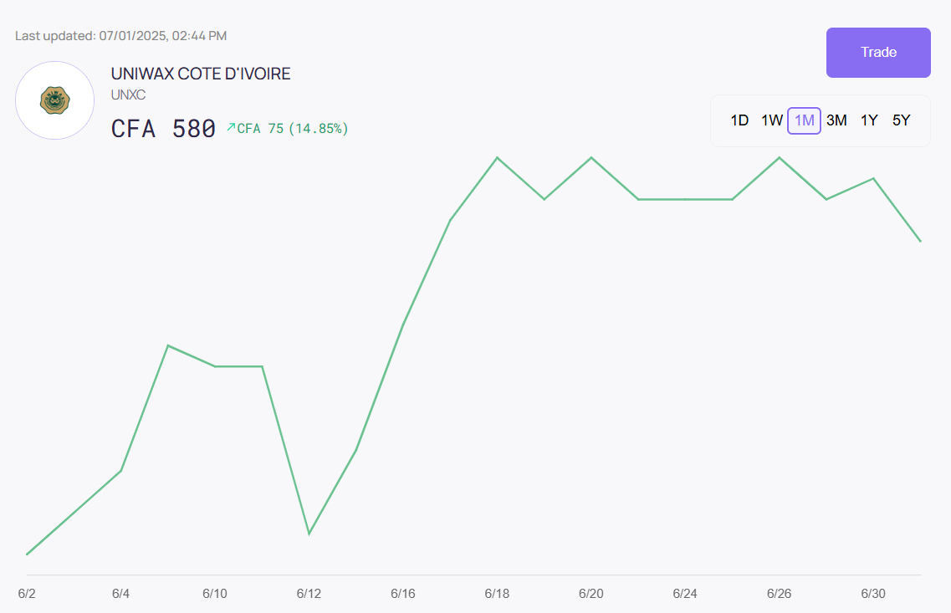
Task: Select the 1D time range
Action: click(739, 120)
